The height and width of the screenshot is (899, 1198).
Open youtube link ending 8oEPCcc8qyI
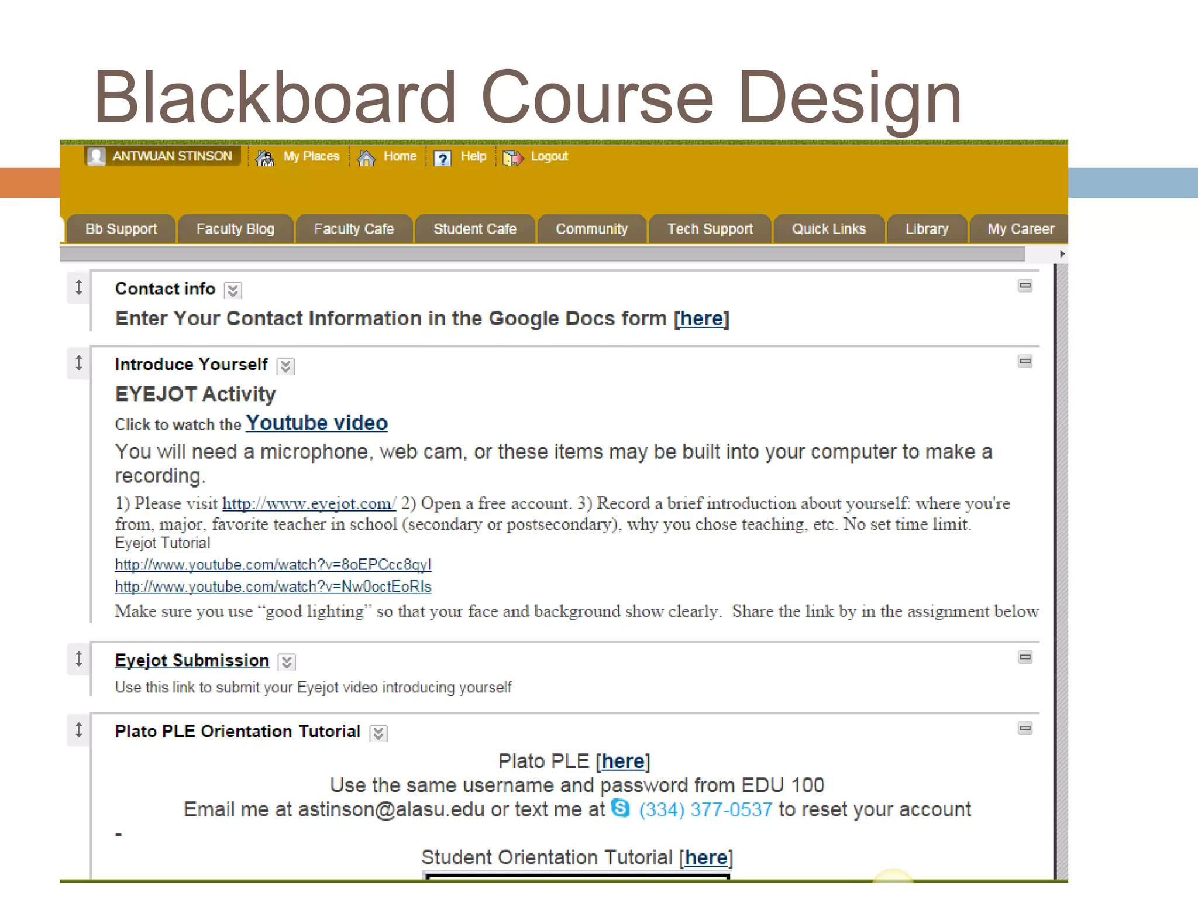click(x=273, y=565)
